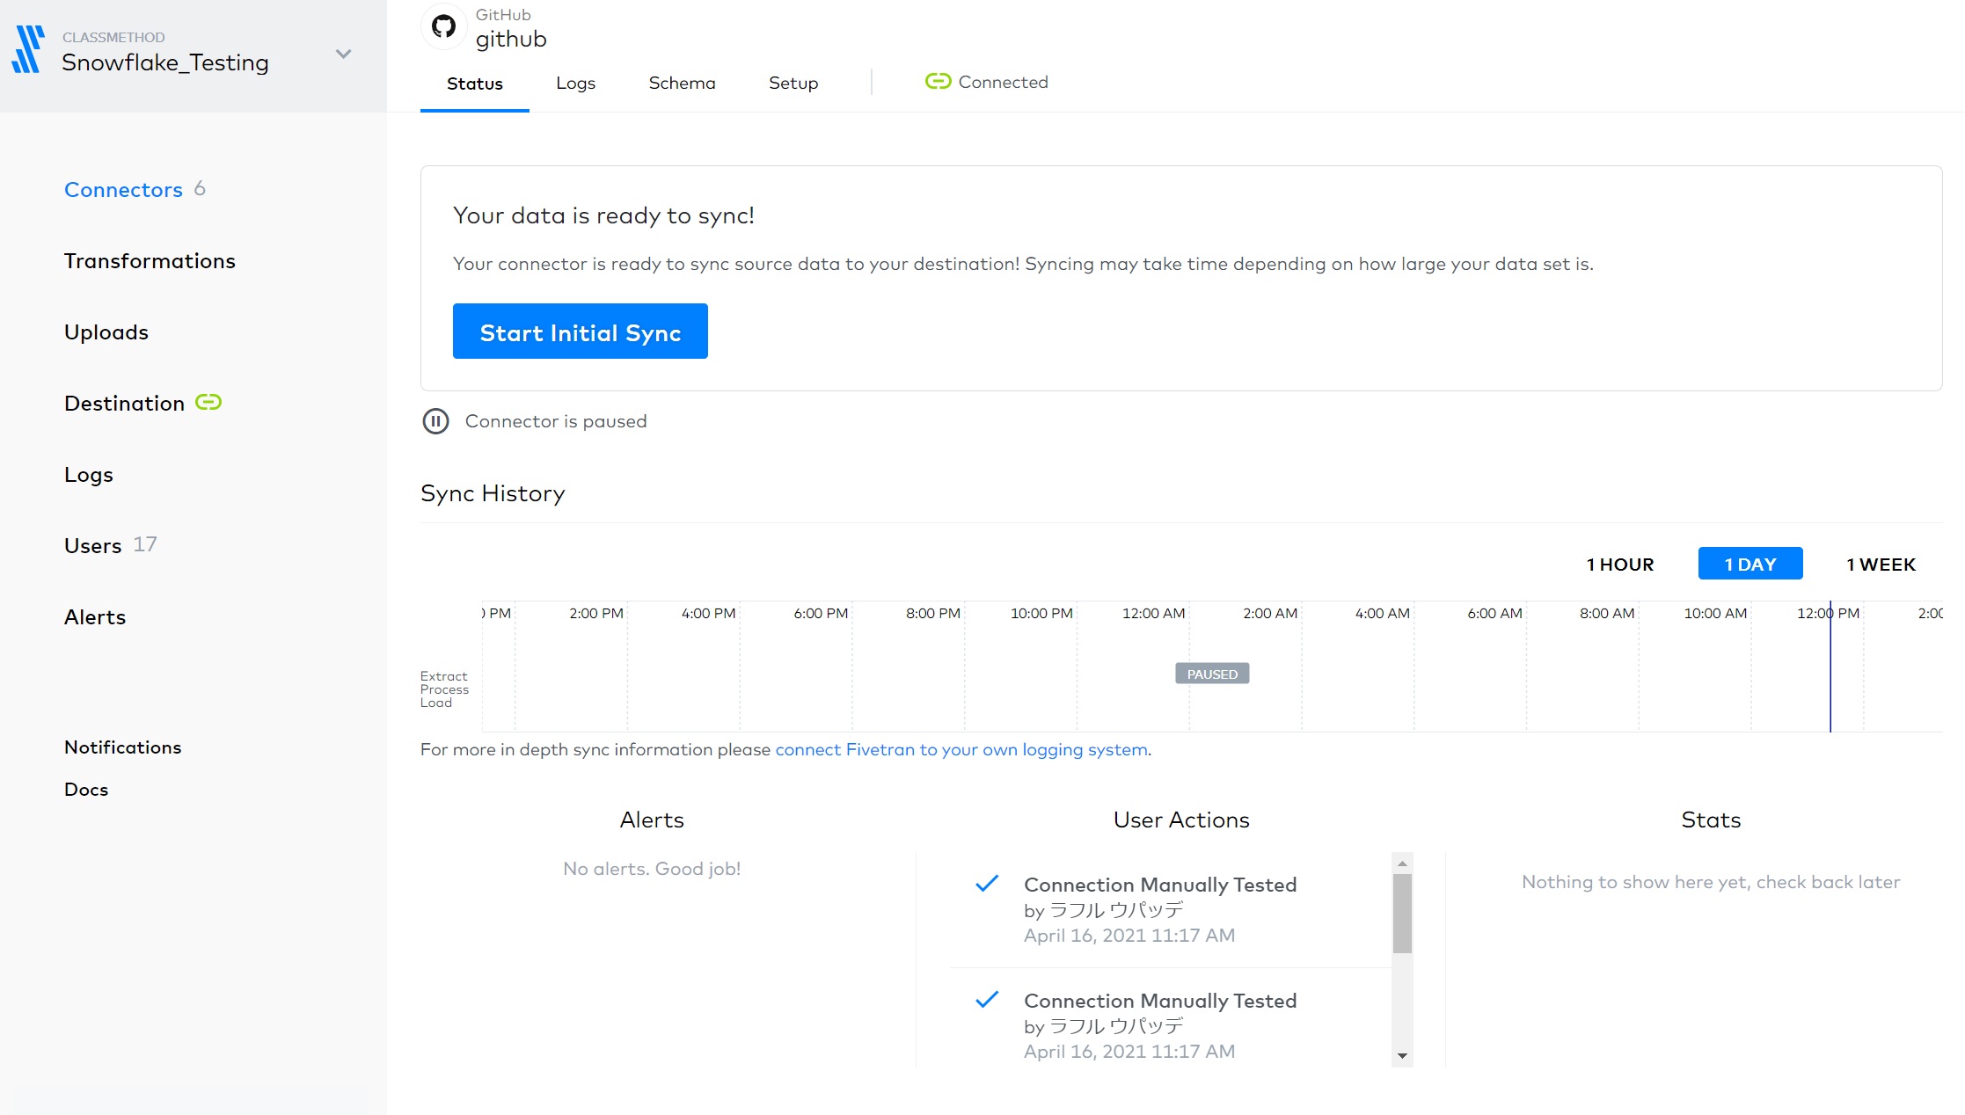
Task: Click the GitHub connector logo
Action: [x=443, y=26]
